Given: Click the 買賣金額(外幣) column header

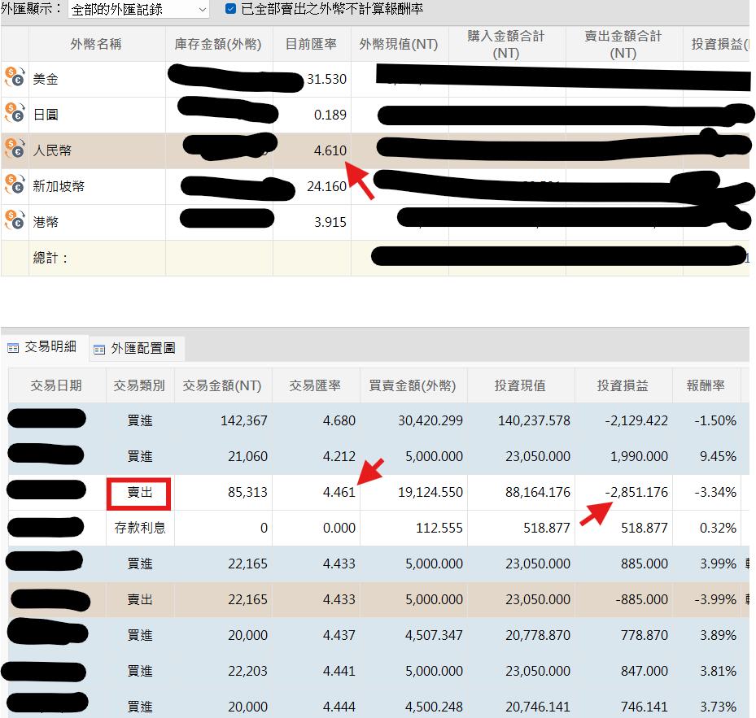Looking at the screenshot, I should (413, 385).
